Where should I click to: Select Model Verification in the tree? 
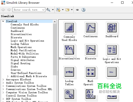(23, 50)
